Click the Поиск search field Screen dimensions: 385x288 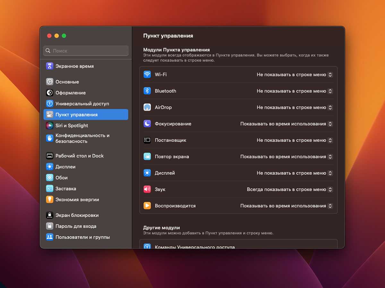pyautogui.click(x=86, y=51)
